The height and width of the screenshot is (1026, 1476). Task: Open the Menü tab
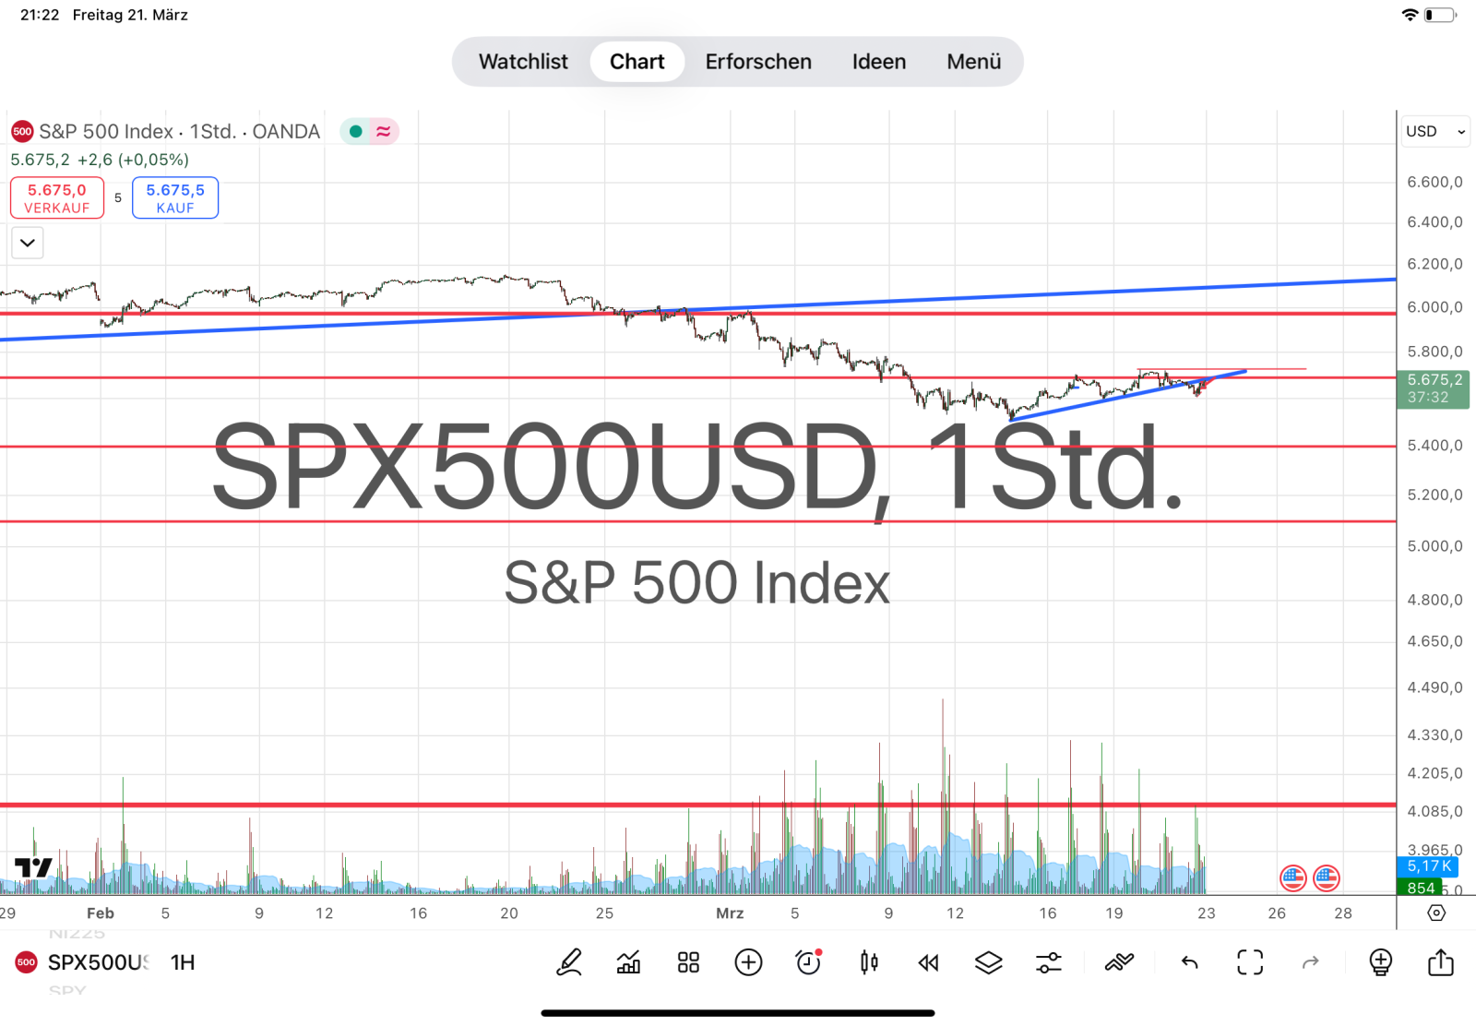(x=974, y=62)
